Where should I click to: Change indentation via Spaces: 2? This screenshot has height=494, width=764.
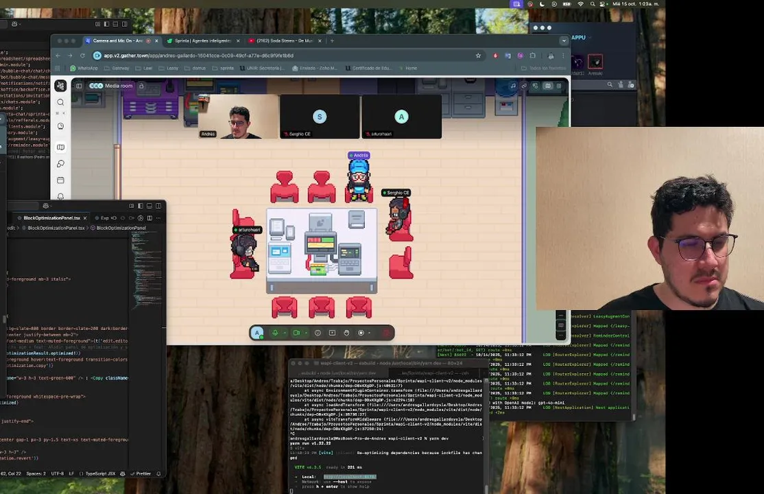tap(36, 473)
